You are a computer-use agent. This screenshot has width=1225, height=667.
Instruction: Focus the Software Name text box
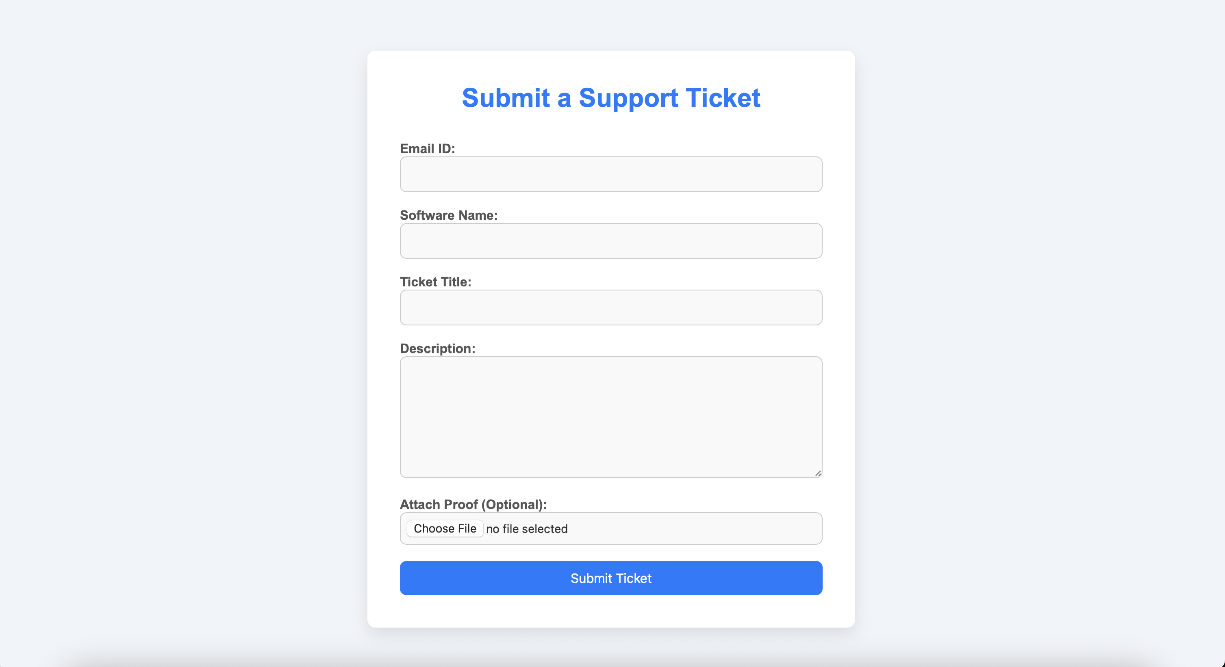610,241
